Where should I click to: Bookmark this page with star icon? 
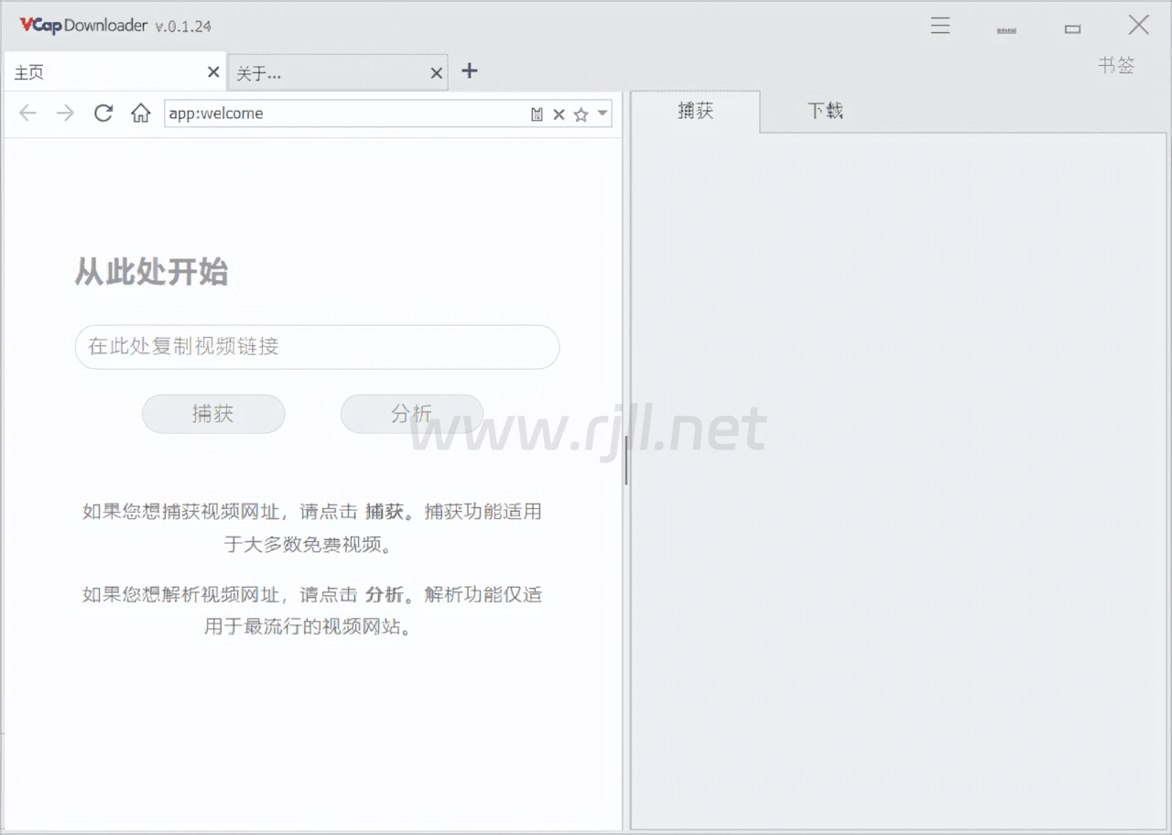coord(581,114)
